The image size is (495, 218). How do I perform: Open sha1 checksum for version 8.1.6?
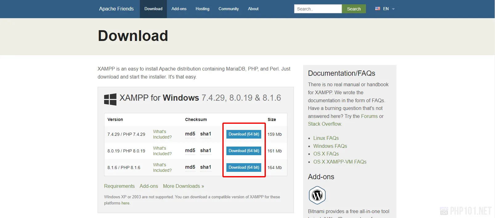(x=205, y=167)
